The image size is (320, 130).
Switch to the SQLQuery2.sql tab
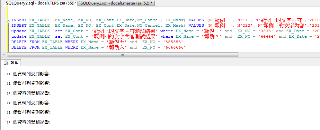pos(41,3)
